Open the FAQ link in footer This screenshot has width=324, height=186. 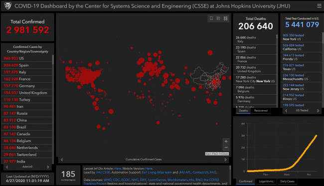point(213,172)
